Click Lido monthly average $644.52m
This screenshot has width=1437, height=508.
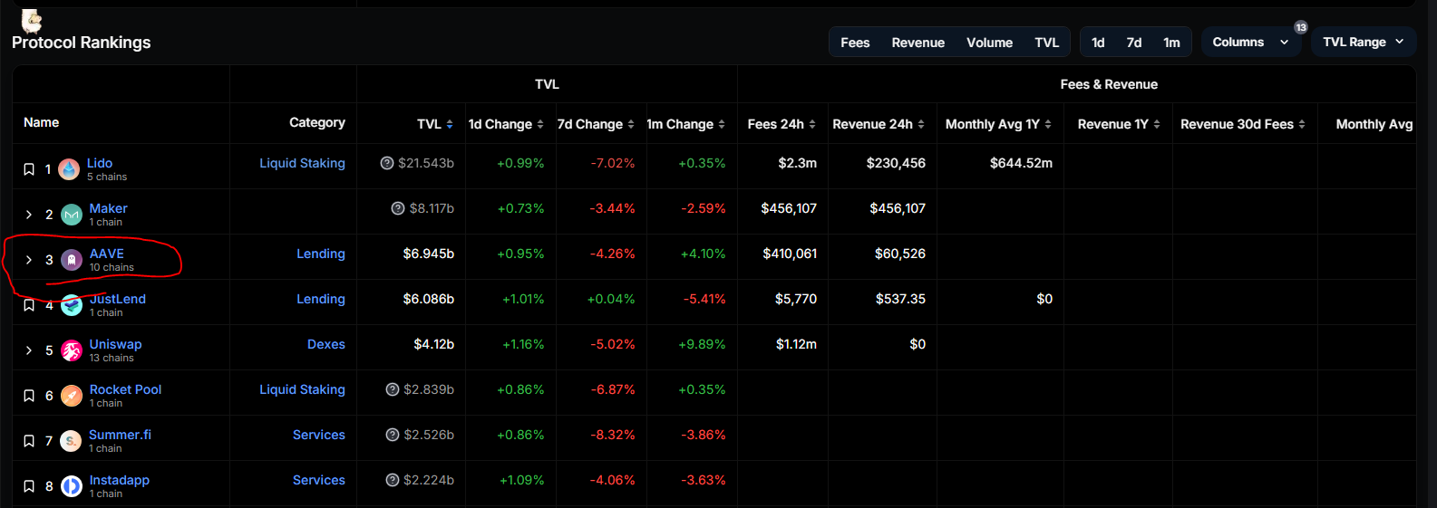pyautogui.click(x=1021, y=163)
